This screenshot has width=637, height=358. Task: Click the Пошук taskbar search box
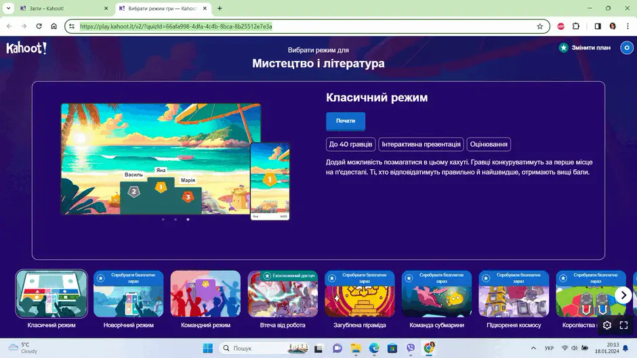264,349
